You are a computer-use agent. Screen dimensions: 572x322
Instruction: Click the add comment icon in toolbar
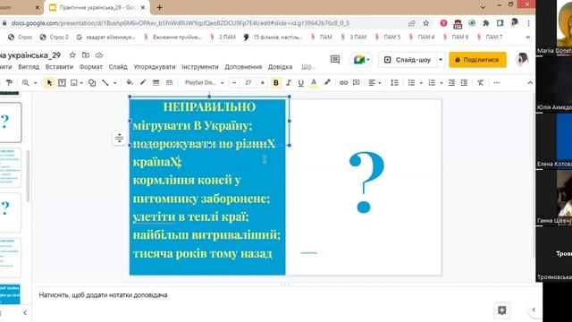[x=356, y=83]
